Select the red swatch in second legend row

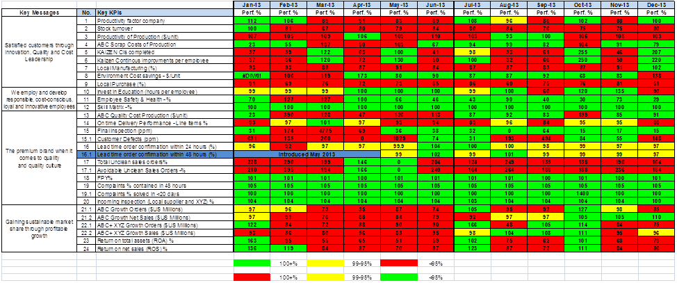pos(252,277)
